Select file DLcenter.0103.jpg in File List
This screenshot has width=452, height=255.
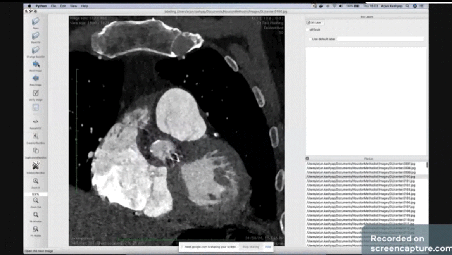[361, 190]
